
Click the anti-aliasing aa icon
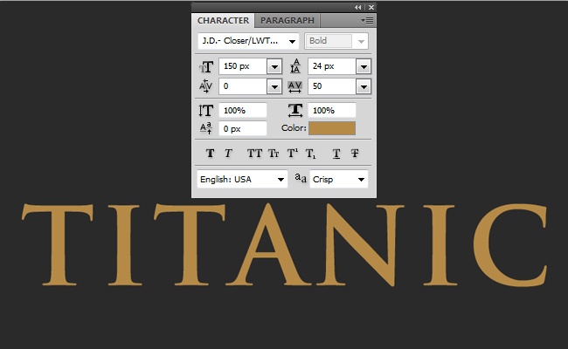click(x=301, y=178)
